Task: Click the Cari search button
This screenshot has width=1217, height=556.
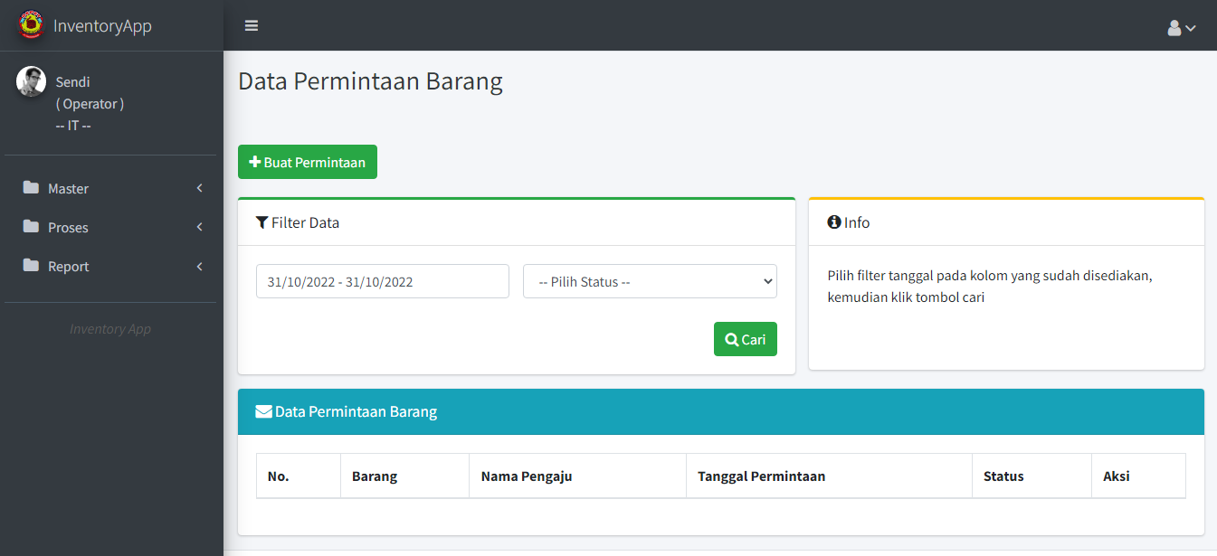Action: coord(745,339)
